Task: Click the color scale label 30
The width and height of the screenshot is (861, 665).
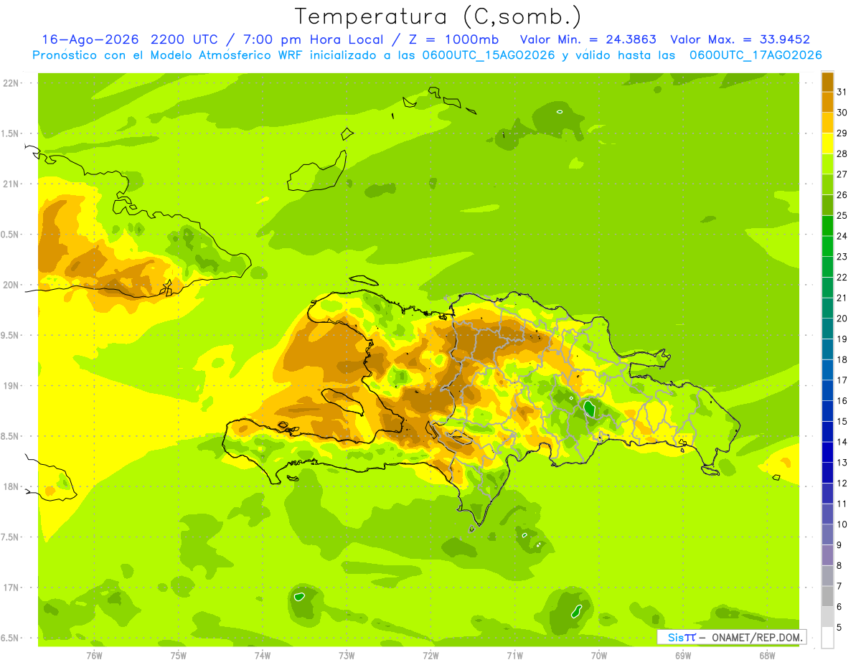Action: coord(842,113)
